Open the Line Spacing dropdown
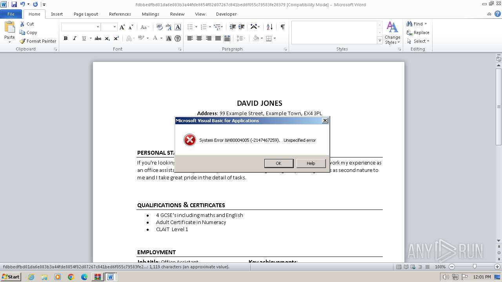 (x=241, y=38)
